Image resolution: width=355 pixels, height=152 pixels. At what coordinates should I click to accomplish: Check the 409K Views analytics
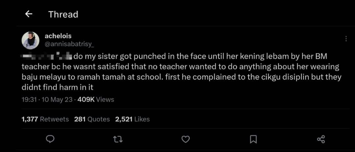click(96, 99)
